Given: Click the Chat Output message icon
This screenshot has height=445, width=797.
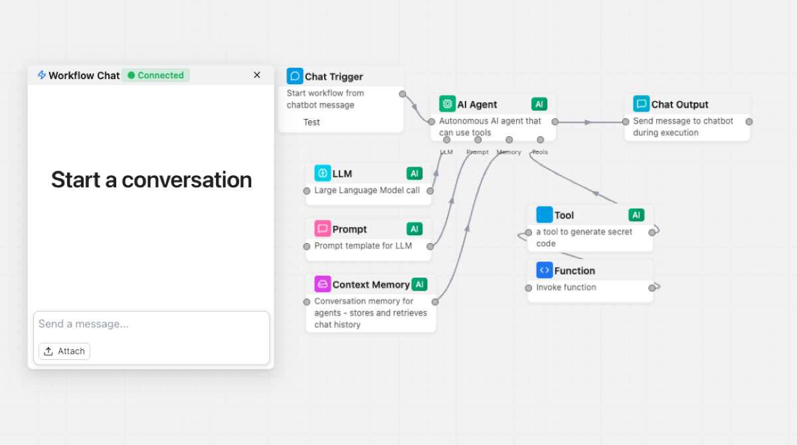Looking at the screenshot, I should coord(640,104).
